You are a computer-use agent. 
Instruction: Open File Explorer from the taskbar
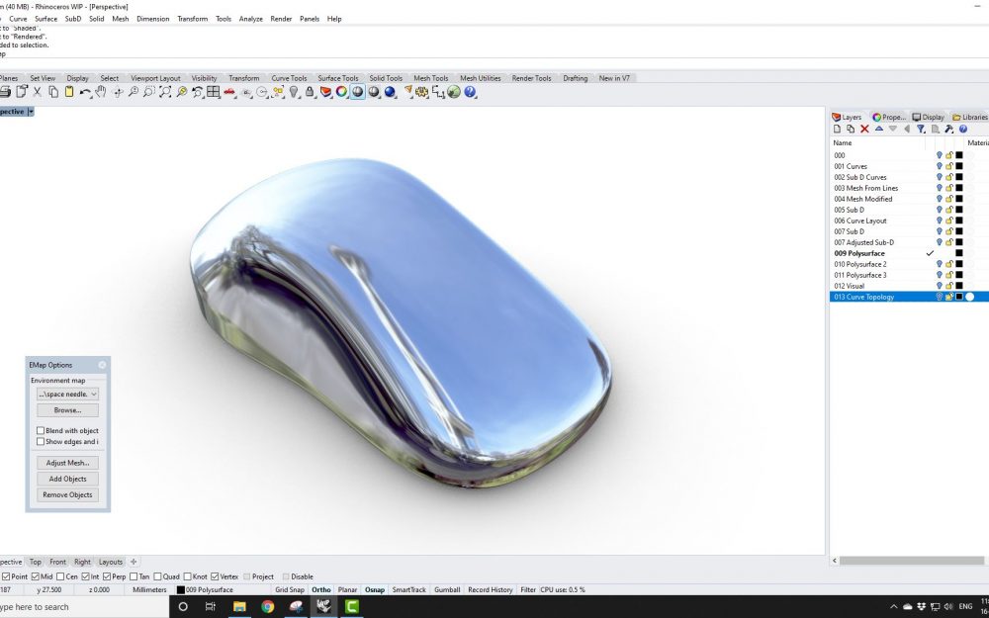pos(239,607)
